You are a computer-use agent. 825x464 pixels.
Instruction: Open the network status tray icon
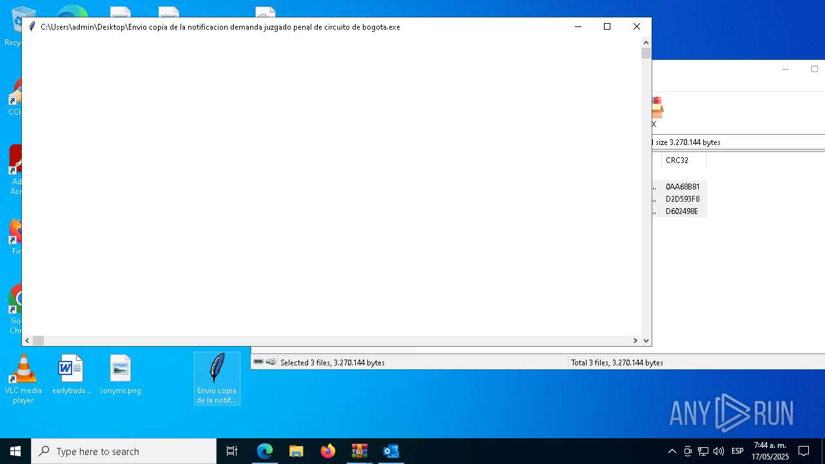pos(703,451)
